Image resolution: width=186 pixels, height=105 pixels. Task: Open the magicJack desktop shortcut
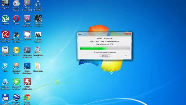pos(5,5)
